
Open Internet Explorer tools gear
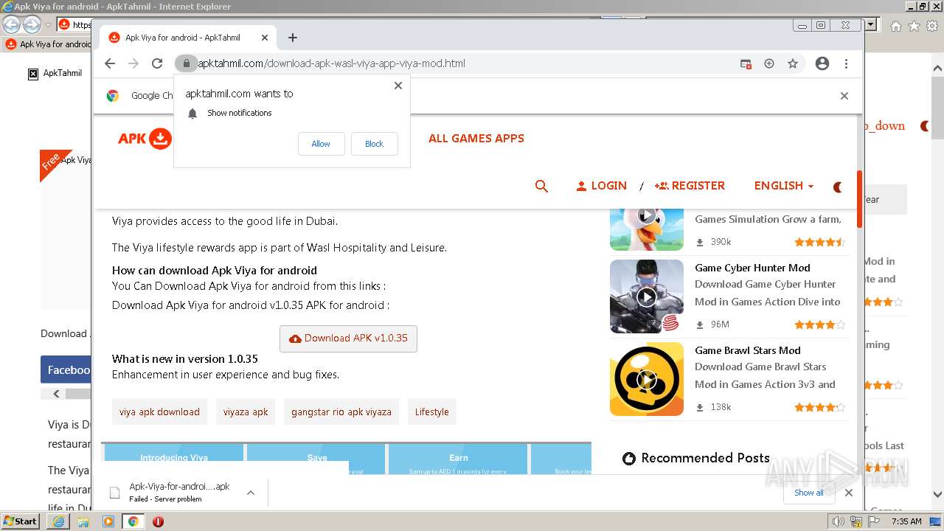[x=931, y=26]
